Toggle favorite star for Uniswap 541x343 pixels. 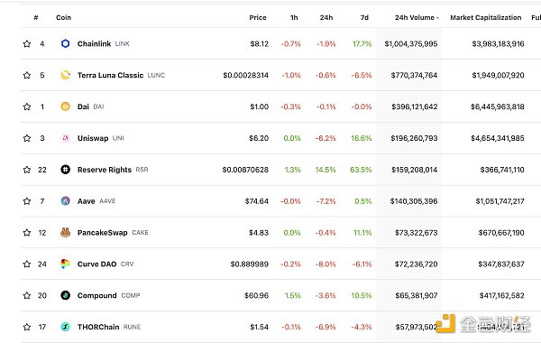tap(27, 138)
